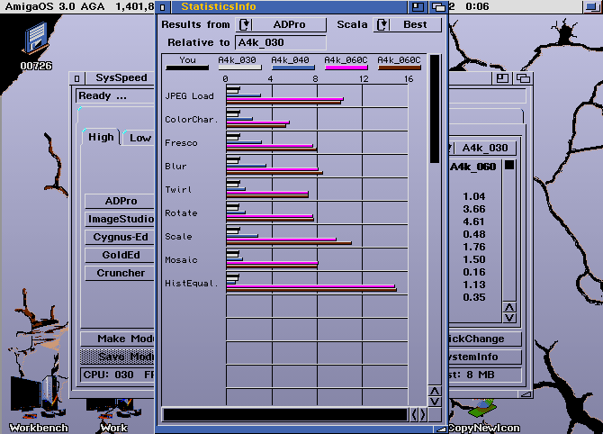
Task: Click the QuickChange button in SysSpeed
Action: click(x=485, y=339)
